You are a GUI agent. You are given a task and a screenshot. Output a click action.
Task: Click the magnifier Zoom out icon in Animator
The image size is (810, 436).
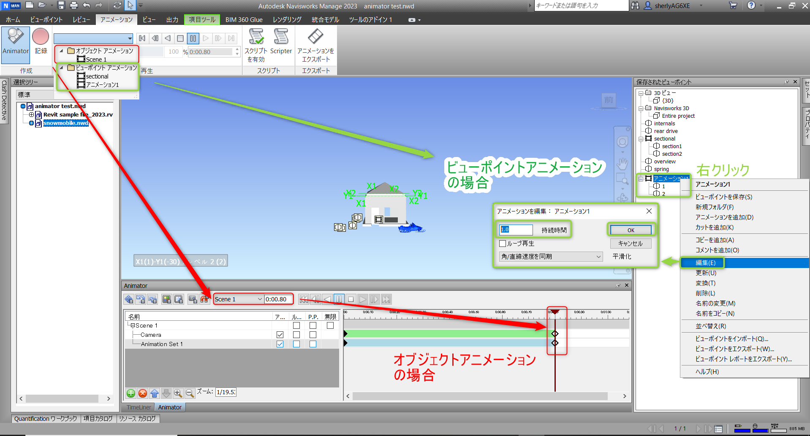[x=190, y=393]
